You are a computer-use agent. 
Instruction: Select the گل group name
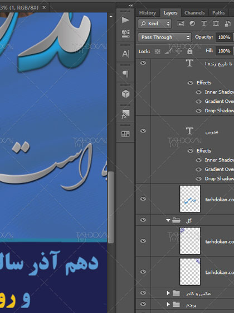(x=189, y=221)
